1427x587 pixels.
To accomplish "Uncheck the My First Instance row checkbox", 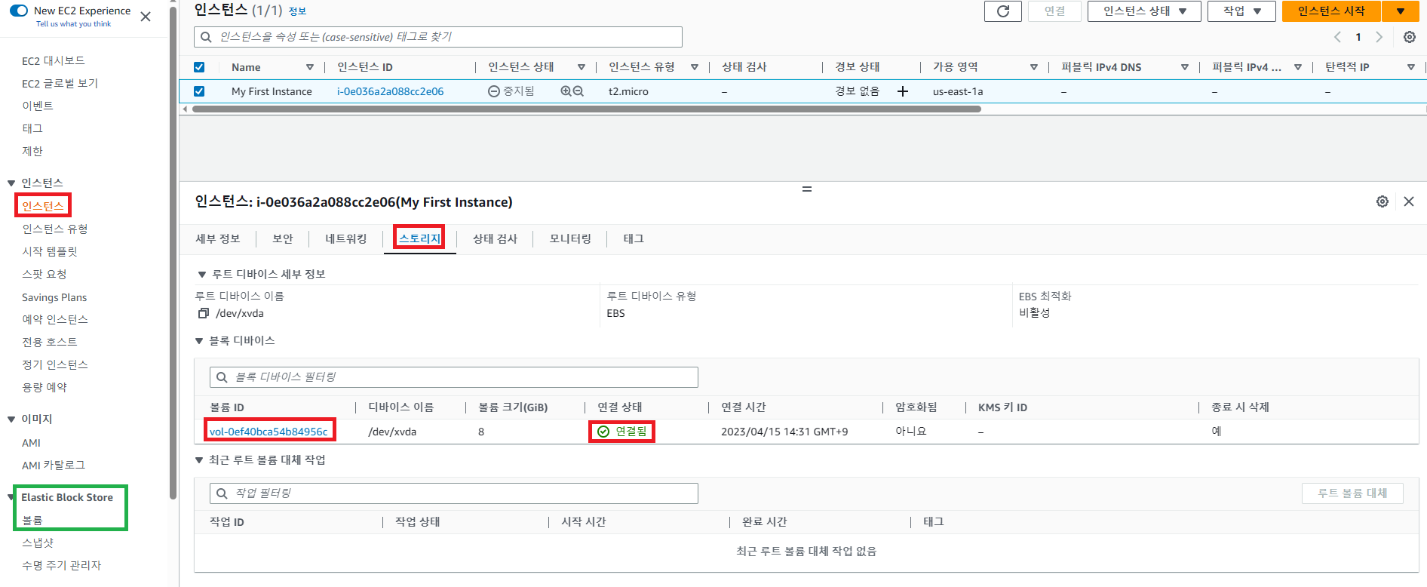I will pyautogui.click(x=199, y=91).
